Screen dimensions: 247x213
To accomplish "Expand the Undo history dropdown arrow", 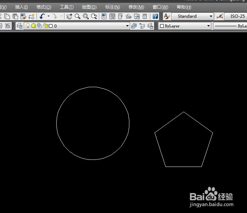I will tap(49, 16).
